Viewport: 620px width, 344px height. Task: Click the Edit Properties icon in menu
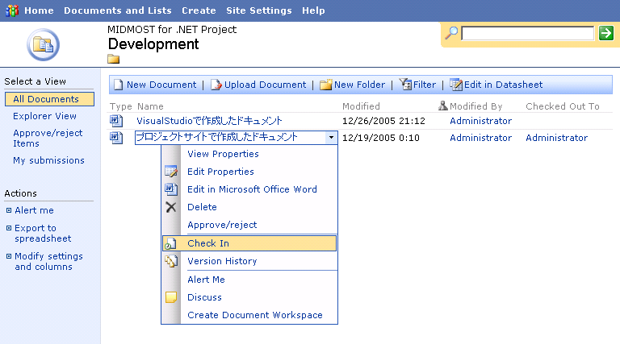[x=171, y=172]
